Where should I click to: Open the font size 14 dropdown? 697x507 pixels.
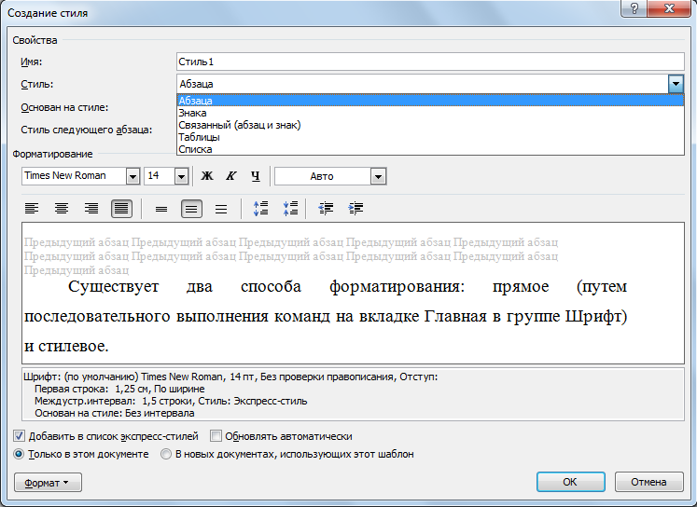tap(181, 176)
